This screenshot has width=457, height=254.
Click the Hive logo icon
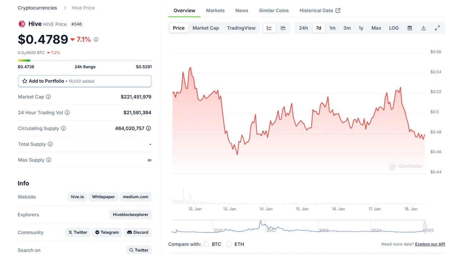coord(22,24)
